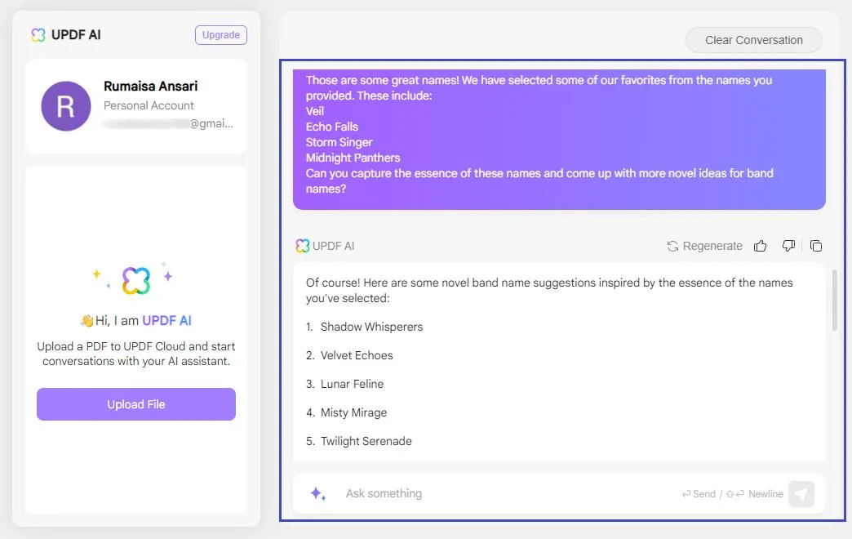Click Echo Falls in the user message
The image size is (852, 539).
(332, 127)
